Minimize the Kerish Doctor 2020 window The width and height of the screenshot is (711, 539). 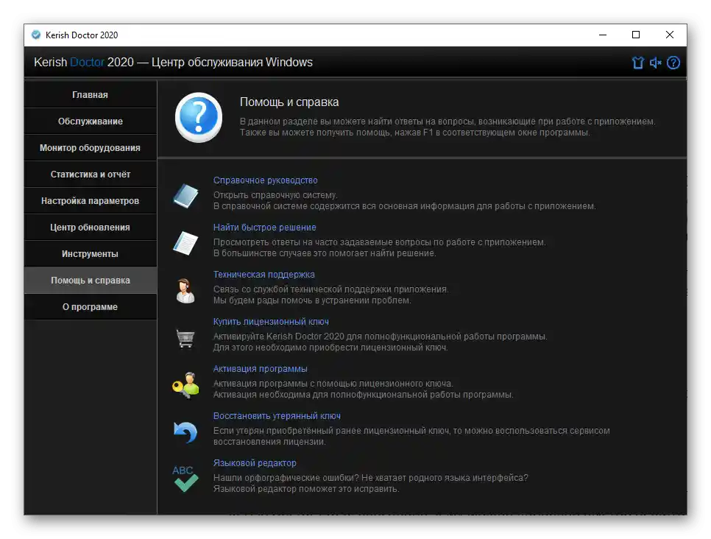pyautogui.click(x=603, y=35)
